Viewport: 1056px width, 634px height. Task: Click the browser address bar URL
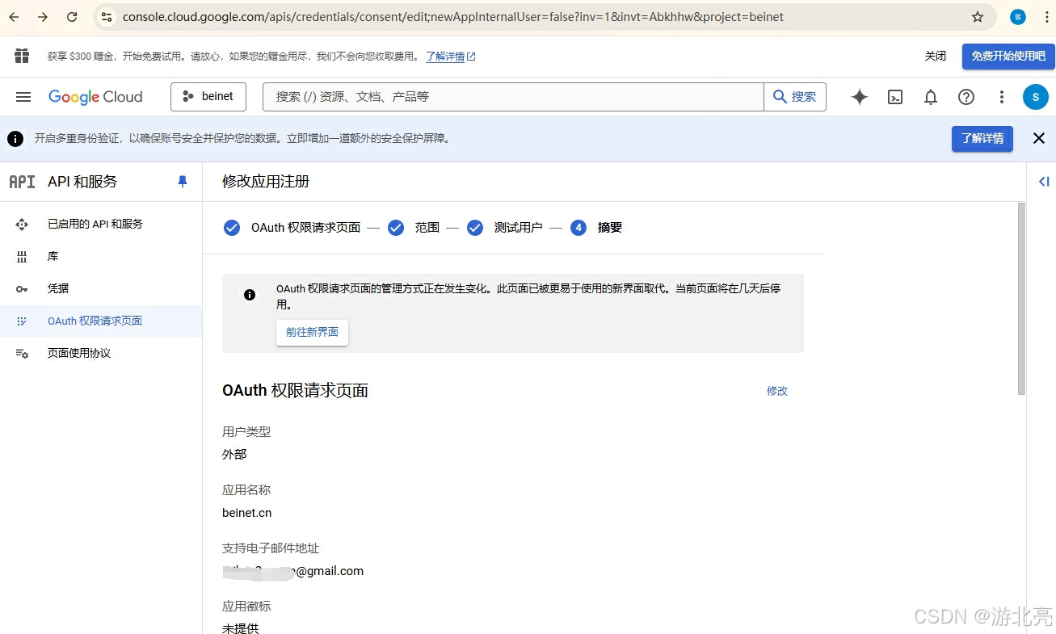pyautogui.click(x=452, y=17)
